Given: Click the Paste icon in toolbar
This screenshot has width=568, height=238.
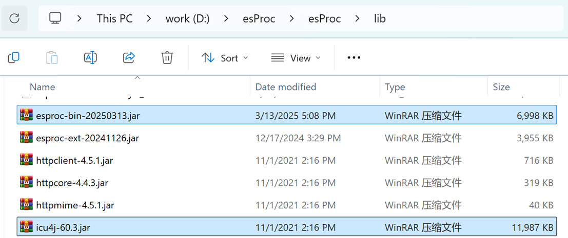Looking at the screenshot, I should pyautogui.click(x=52, y=58).
